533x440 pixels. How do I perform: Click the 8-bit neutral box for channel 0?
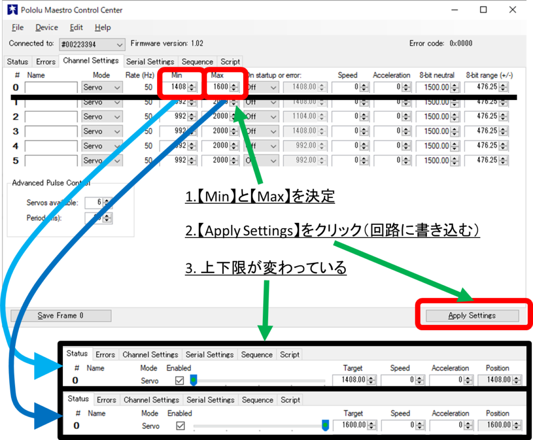pyautogui.click(x=437, y=87)
